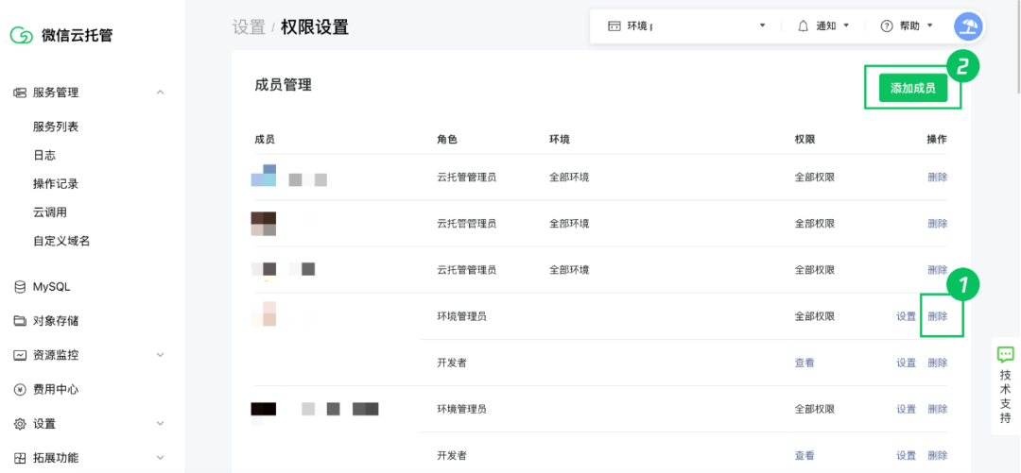Click 设置 in the last 开发者 row
The image size is (1021, 473).
907,455
